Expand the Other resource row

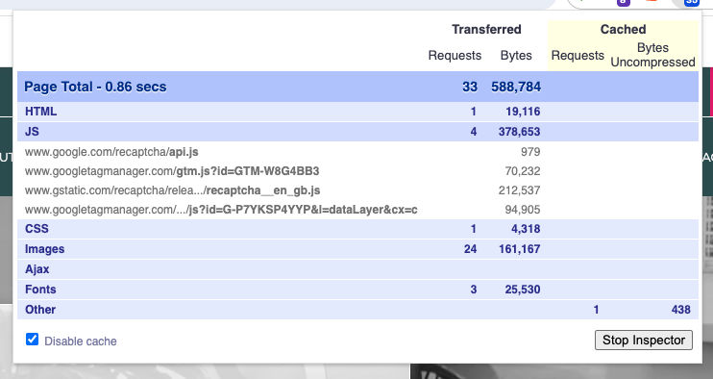coord(357,310)
